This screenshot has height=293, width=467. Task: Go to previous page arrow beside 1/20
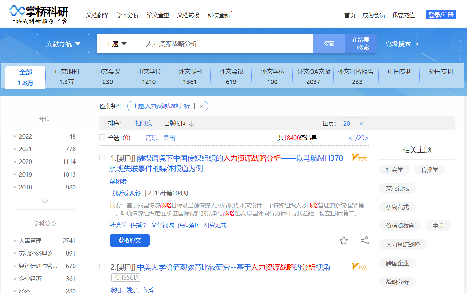click(350, 138)
